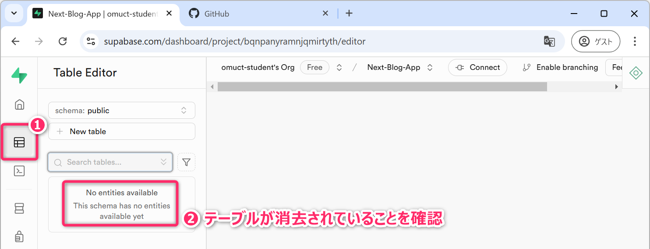Open the Authentication lock icon
Image resolution: width=650 pixels, height=249 pixels.
19,237
